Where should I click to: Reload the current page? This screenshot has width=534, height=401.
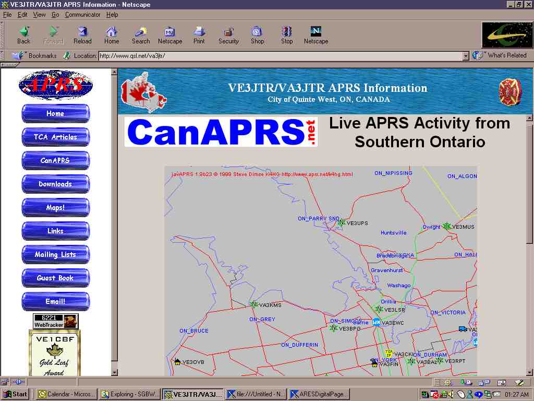pos(82,34)
